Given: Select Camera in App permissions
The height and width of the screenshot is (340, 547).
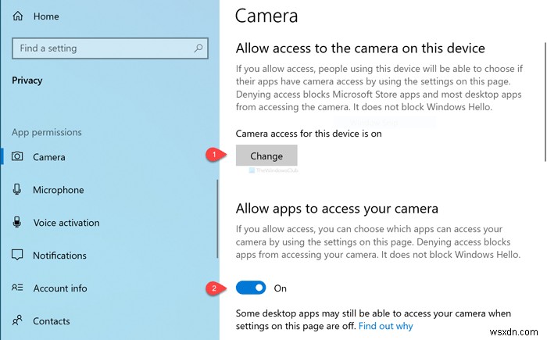Looking at the screenshot, I should pos(48,157).
